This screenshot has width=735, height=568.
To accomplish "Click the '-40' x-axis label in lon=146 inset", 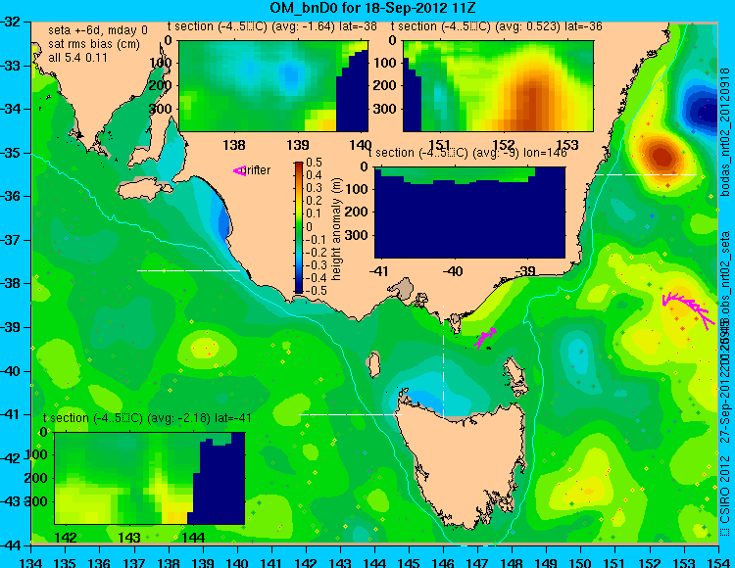I will (x=453, y=270).
